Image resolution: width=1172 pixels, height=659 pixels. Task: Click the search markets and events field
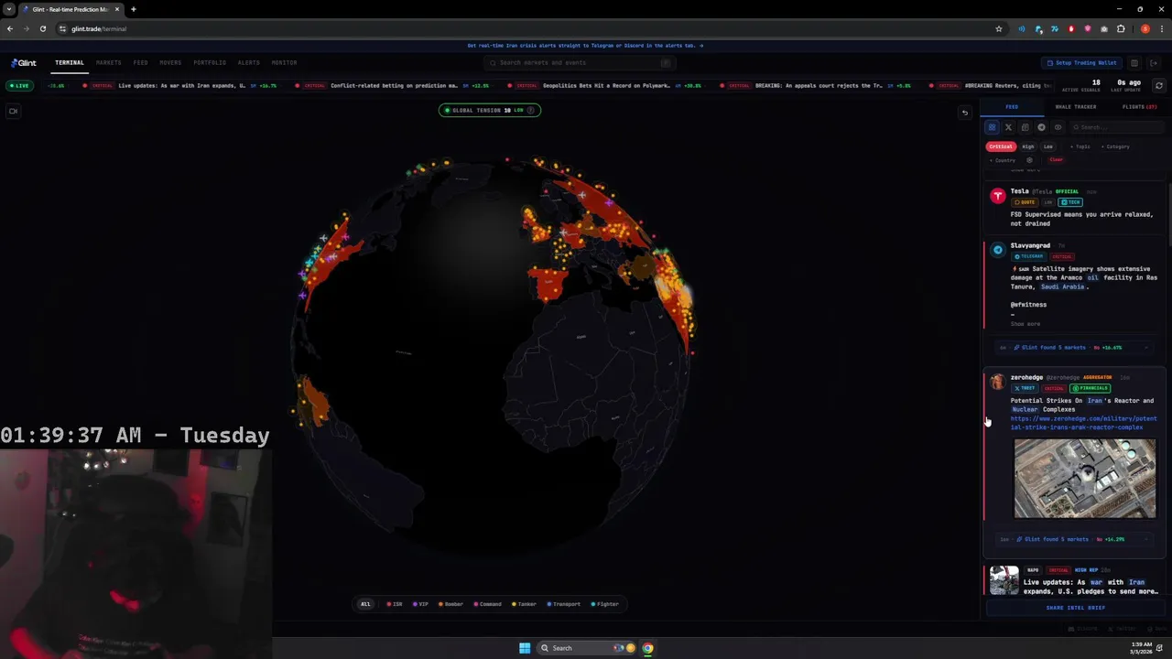pos(581,63)
